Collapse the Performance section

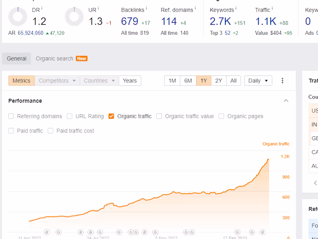pyautogui.click(x=286, y=101)
